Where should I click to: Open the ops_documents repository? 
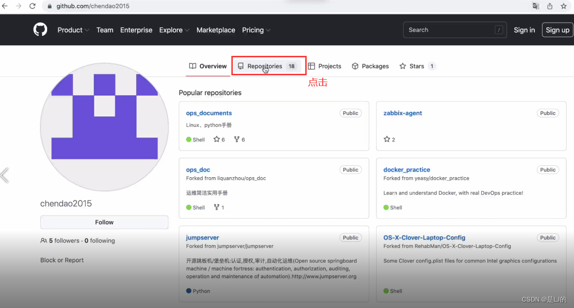click(209, 113)
